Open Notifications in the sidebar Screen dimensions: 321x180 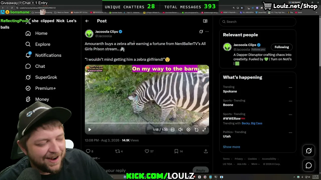click(48, 55)
